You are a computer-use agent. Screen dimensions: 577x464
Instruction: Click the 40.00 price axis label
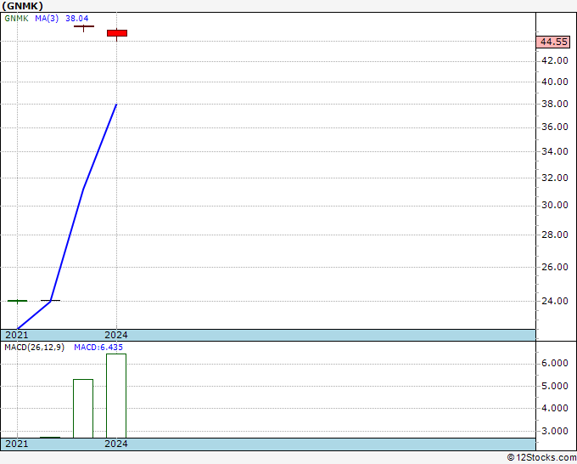pyautogui.click(x=555, y=82)
